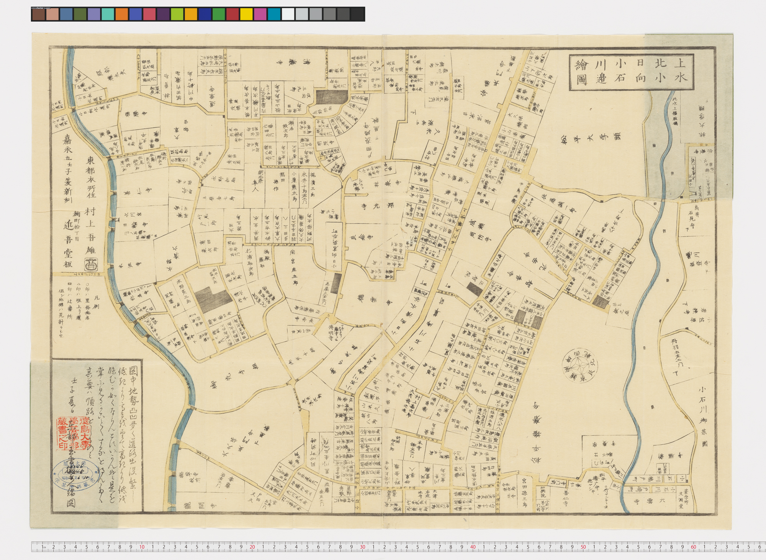The image size is (766, 560).
Task: Pick the orange swatch on the color checker
Action: click(122, 14)
